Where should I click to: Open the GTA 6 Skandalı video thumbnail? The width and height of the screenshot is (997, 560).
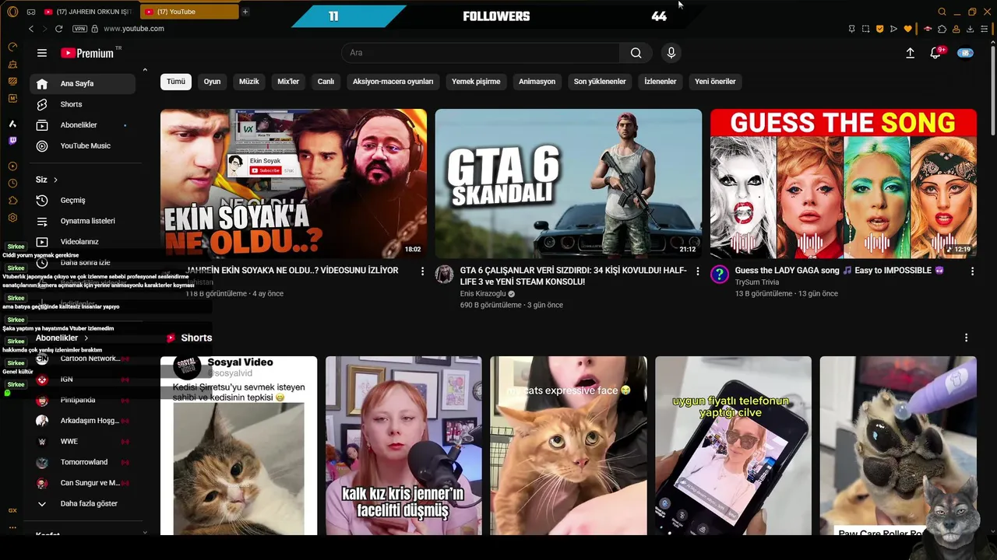tap(569, 184)
